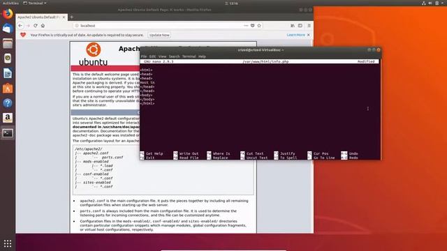Screen dimensions: 447x251
Task: Open the terminal File menu
Action: point(144,56)
